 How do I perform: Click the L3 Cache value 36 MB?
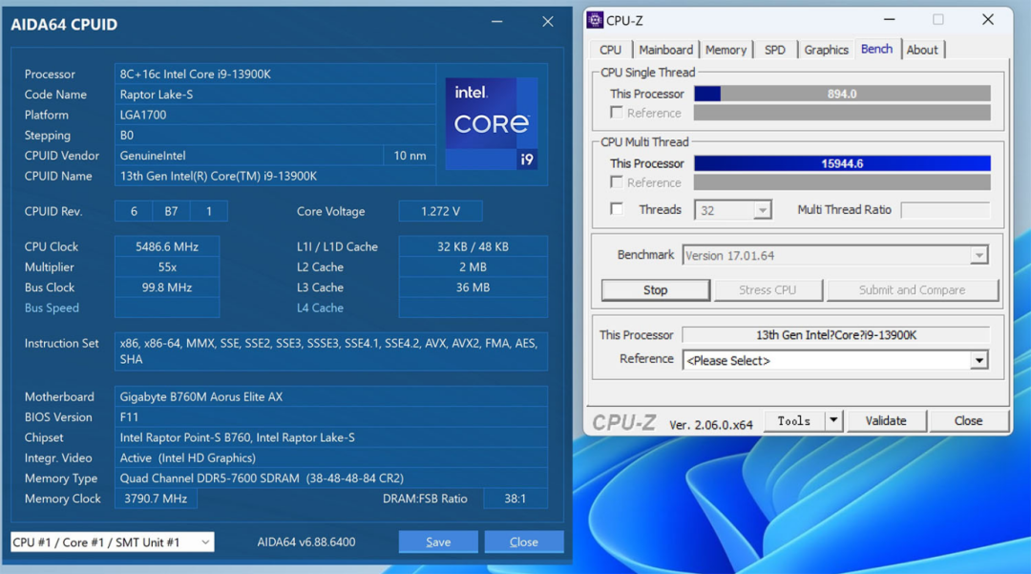point(473,287)
